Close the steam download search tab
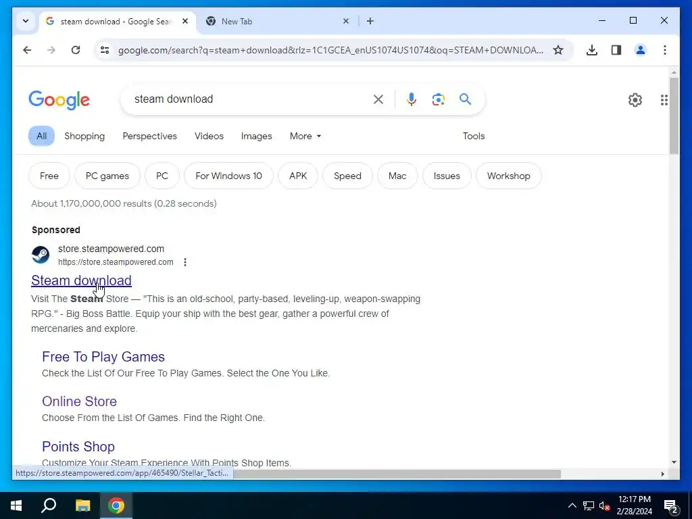Screen dimensions: 692x519 click(x=185, y=21)
